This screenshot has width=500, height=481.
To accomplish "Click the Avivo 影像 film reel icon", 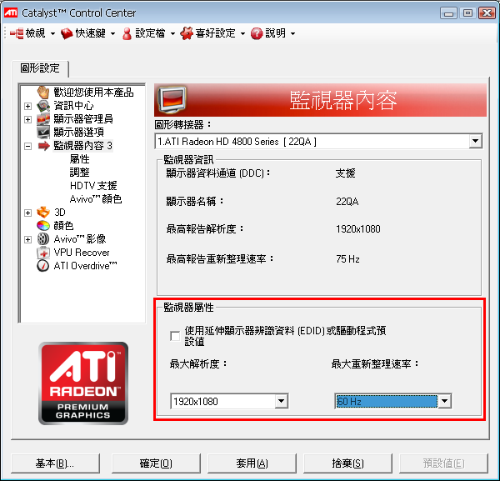I will (43, 239).
